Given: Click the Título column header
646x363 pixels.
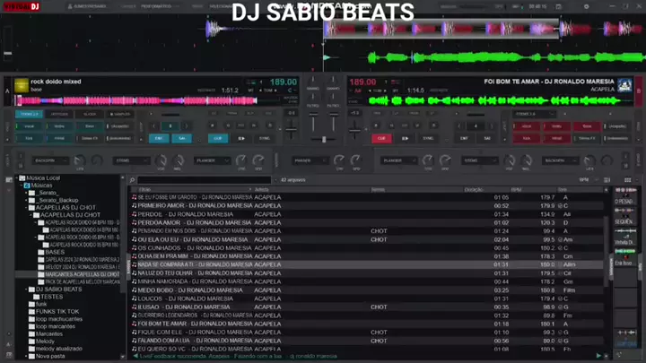Looking at the screenshot, I should (x=145, y=189).
